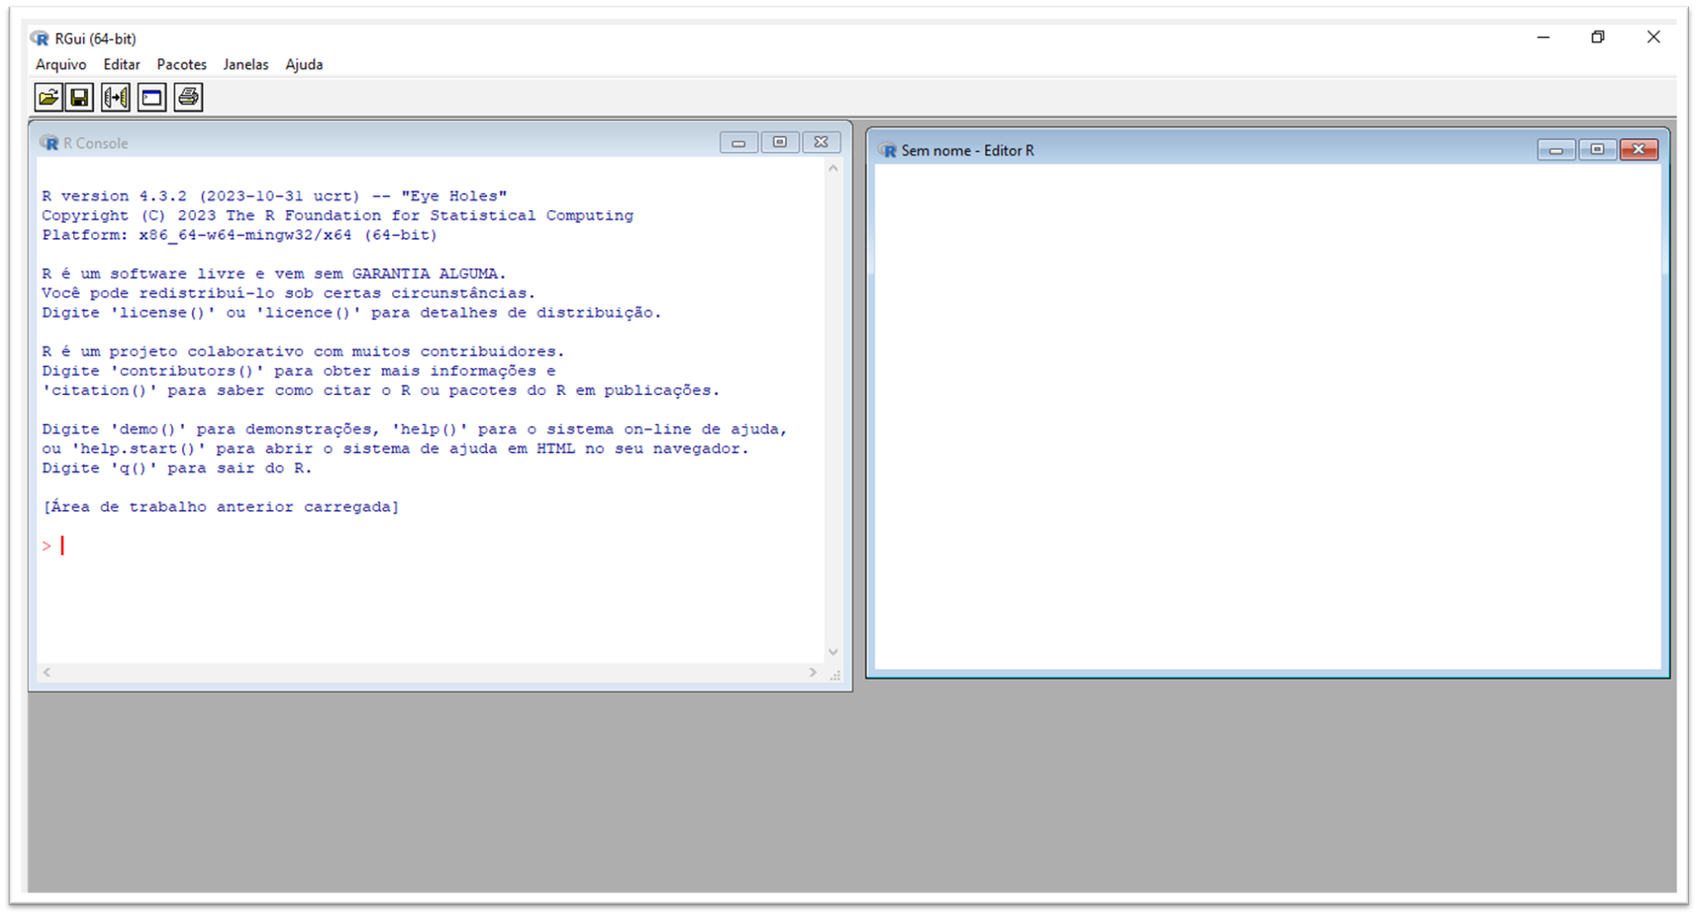Screen dimensions: 1698x916
Task: Open the Ajuda menu
Action: (304, 64)
